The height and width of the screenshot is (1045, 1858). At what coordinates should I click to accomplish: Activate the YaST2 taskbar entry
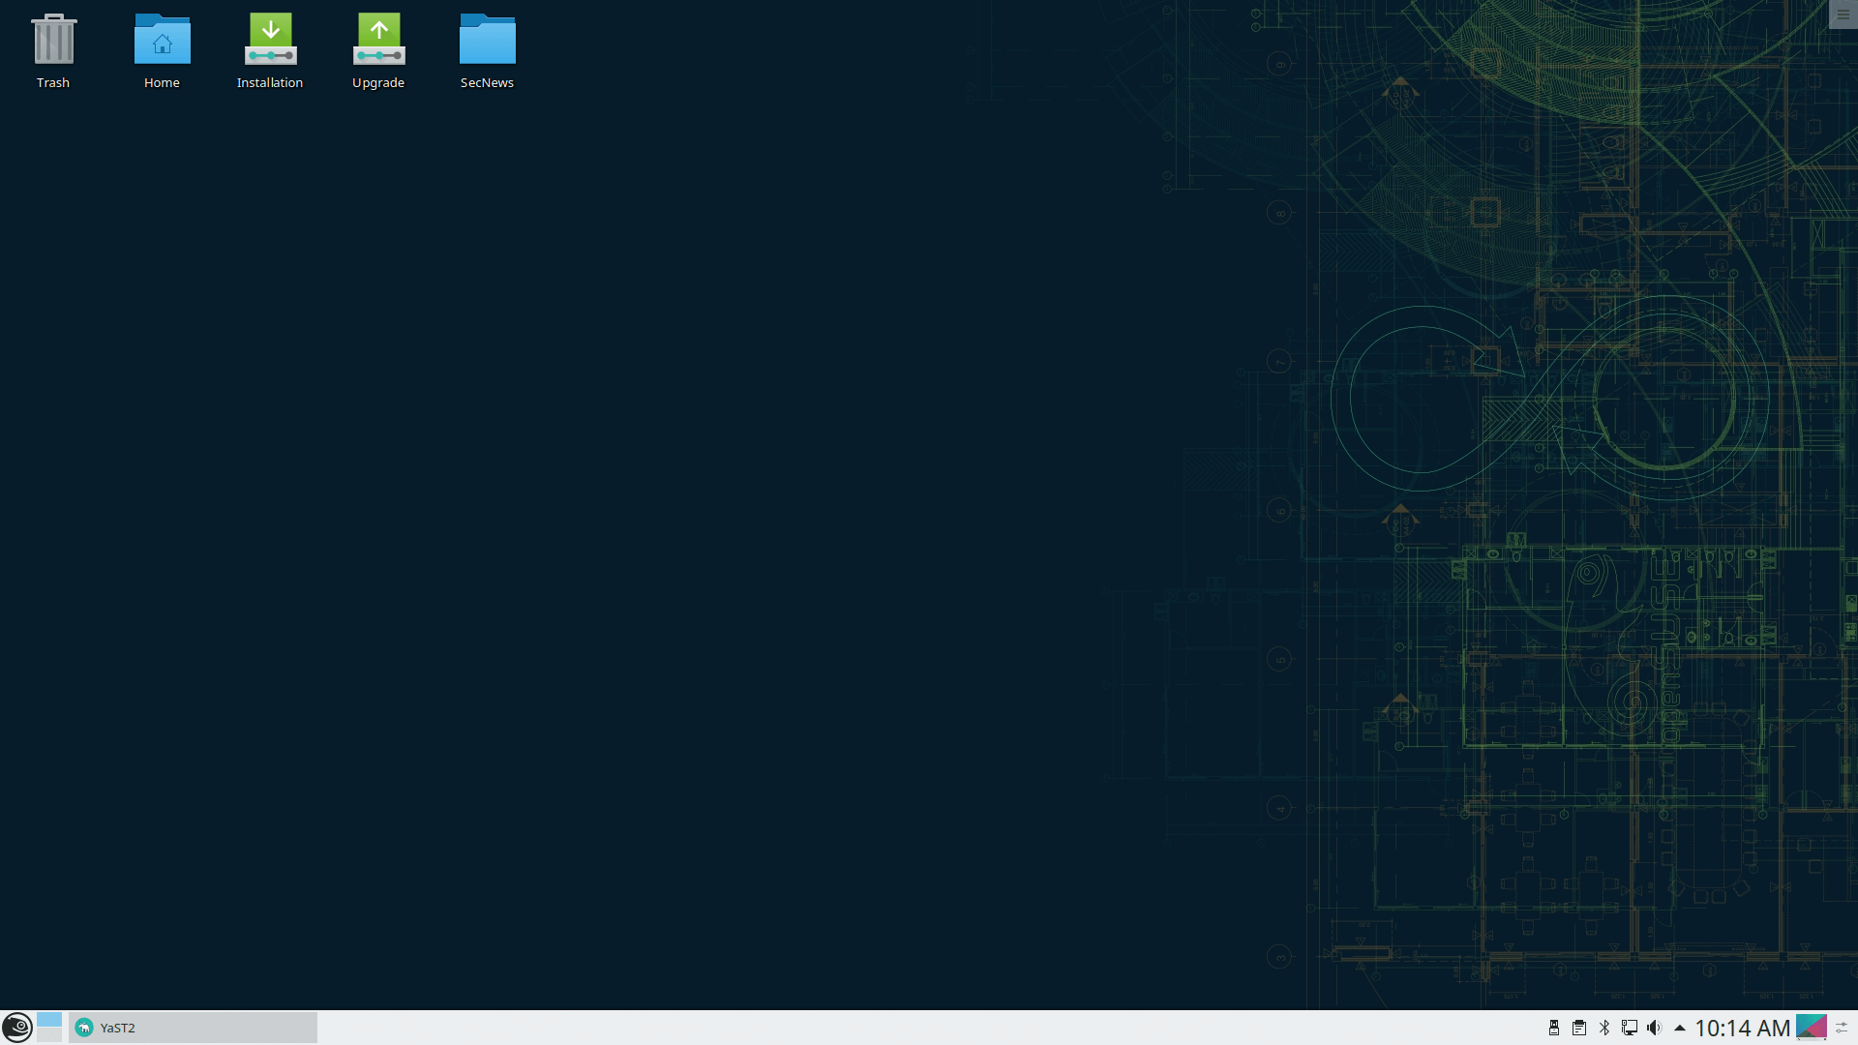pos(194,1028)
